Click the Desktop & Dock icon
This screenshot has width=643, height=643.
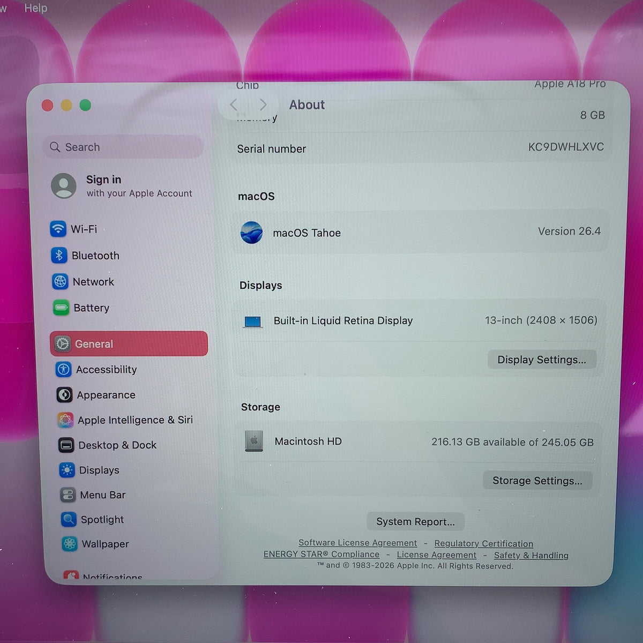[x=66, y=445]
